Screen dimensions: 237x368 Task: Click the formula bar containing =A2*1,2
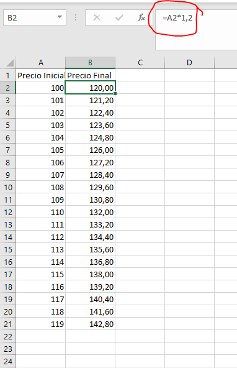pos(196,30)
